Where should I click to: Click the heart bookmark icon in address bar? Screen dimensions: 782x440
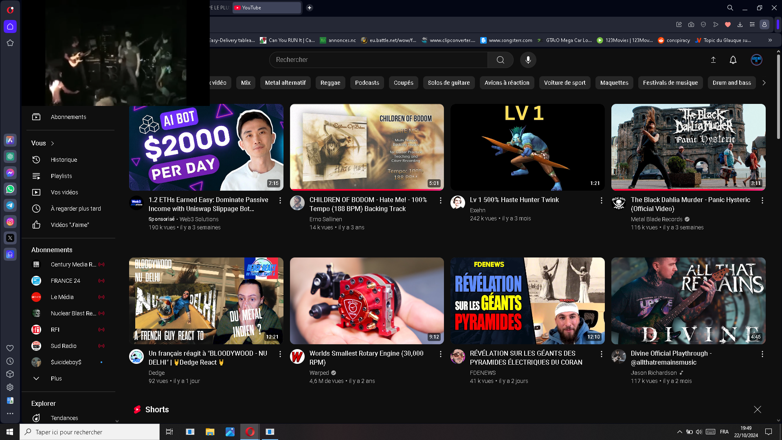point(728,24)
